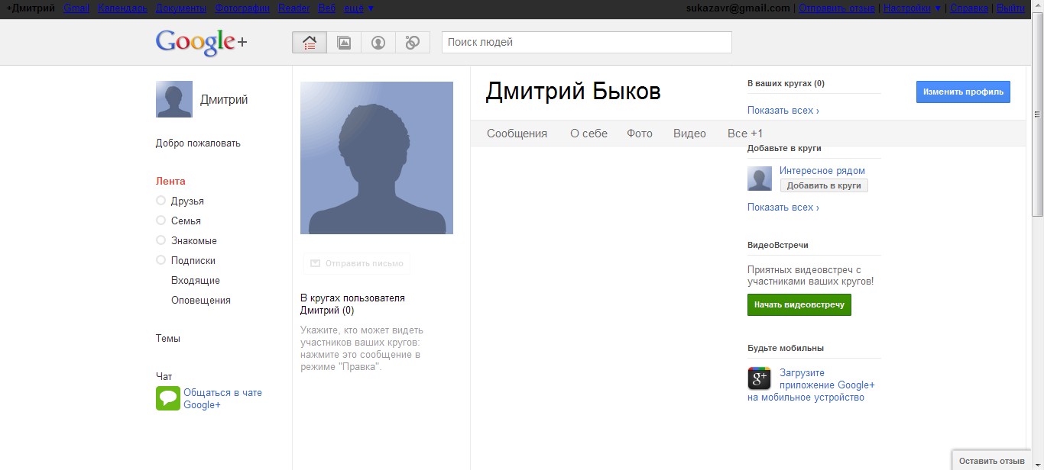
Task: Open Фотографии in the top bar
Action: tap(242, 8)
